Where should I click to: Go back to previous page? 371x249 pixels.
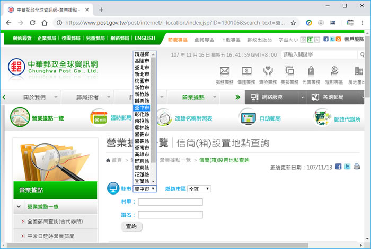click(8, 23)
